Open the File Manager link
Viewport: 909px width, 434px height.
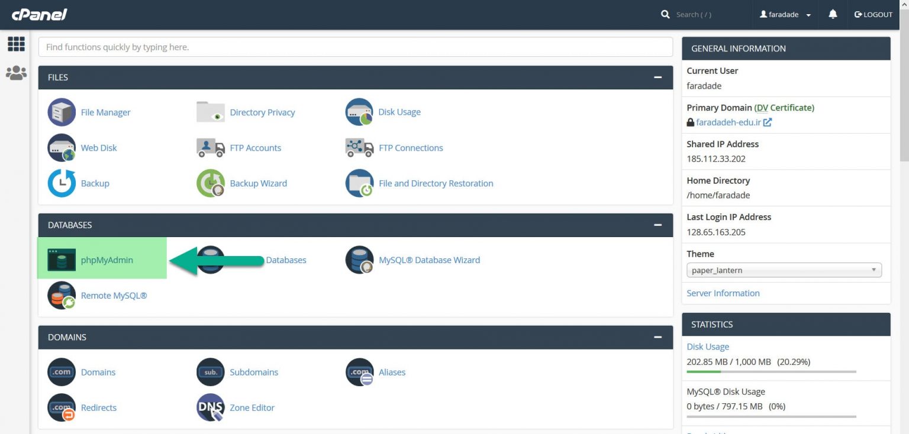pos(105,112)
